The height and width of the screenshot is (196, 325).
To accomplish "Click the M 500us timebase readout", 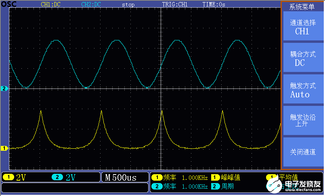I will (121, 177).
